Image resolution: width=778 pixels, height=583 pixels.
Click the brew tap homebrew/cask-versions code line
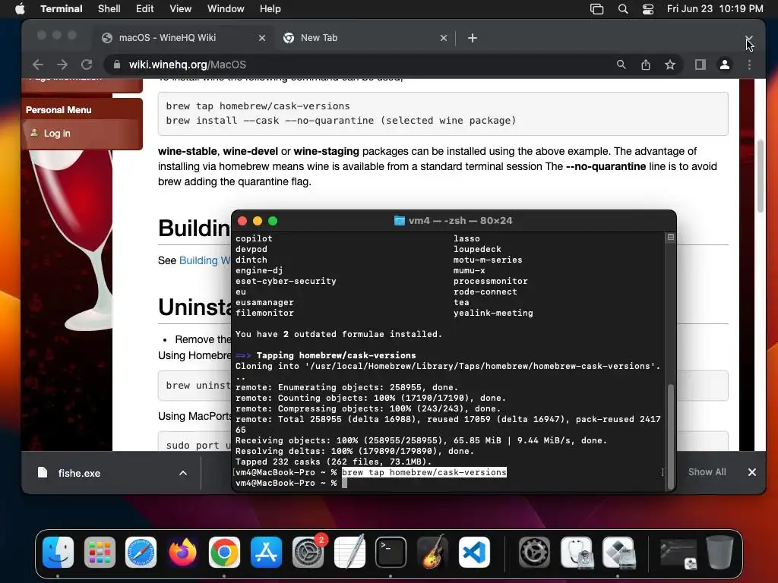point(258,106)
